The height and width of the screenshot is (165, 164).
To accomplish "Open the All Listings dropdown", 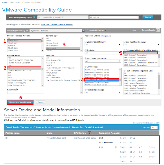I will coord(114,17).
